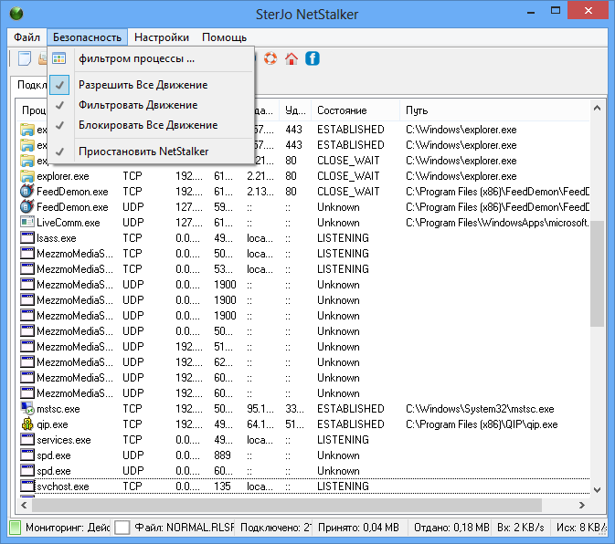Click the C:\Program Files (x86)\QIP\qip.exe path
The width and height of the screenshot is (615, 544).
pyautogui.click(x=482, y=424)
